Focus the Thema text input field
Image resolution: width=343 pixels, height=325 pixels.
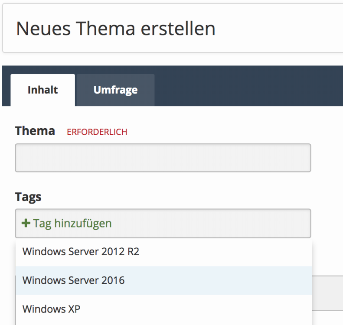(163, 158)
